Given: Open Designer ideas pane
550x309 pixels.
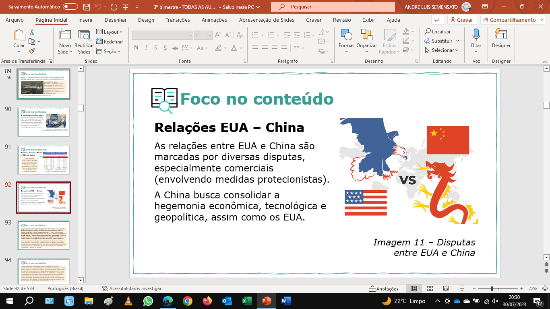Looking at the screenshot, I should point(501,39).
